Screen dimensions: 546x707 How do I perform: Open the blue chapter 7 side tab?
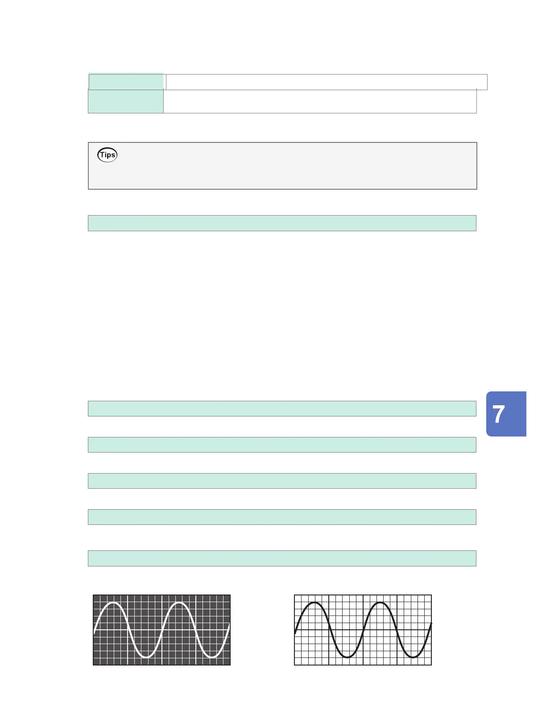[506, 414]
